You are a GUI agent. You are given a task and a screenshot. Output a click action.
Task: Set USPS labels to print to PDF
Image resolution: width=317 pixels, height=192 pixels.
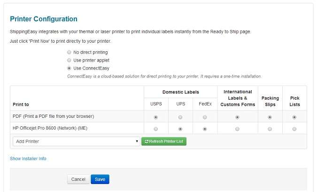(156, 116)
